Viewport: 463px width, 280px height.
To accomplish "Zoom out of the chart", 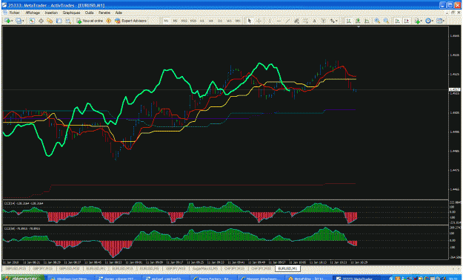I will tap(386, 21).
